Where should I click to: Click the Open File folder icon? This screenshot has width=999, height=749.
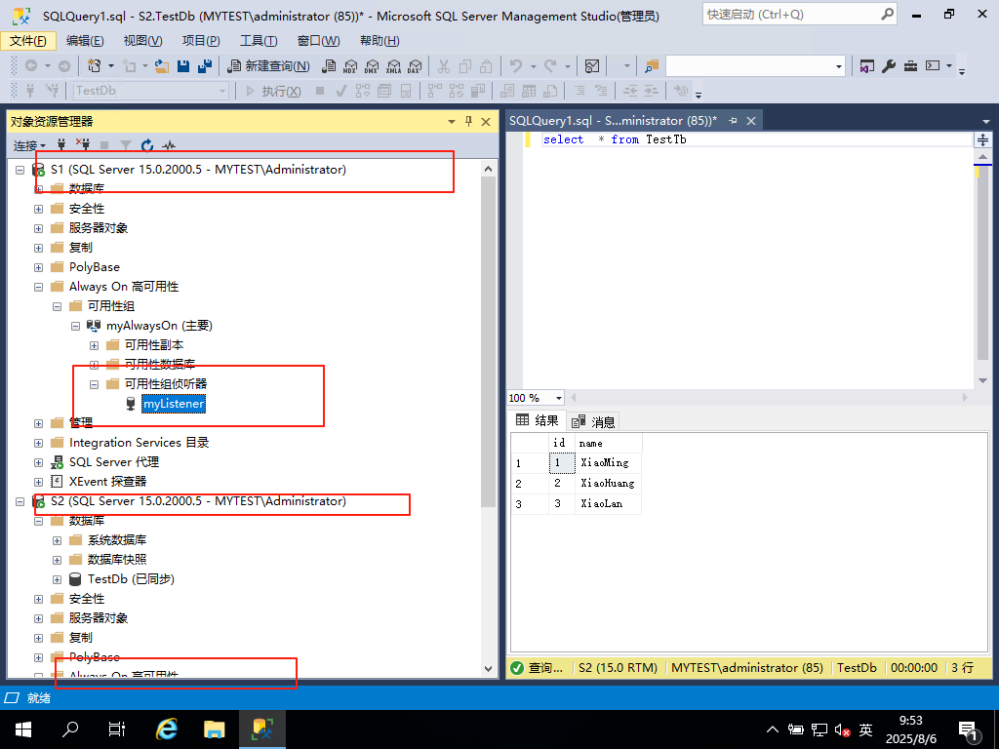(162, 65)
